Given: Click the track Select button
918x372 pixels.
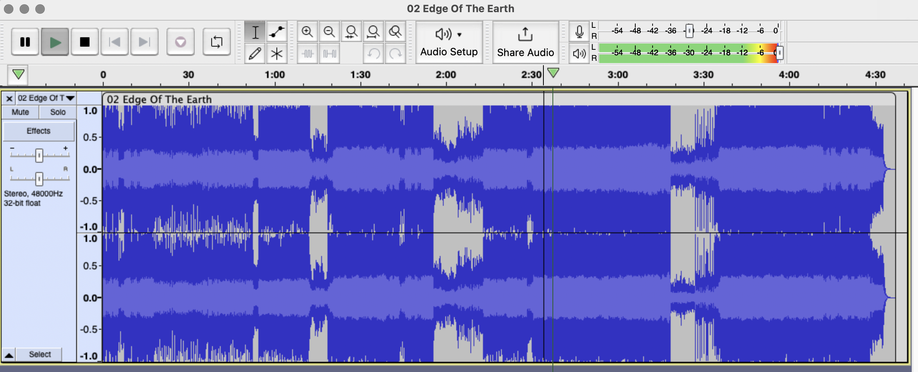Looking at the screenshot, I should [x=40, y=354].
